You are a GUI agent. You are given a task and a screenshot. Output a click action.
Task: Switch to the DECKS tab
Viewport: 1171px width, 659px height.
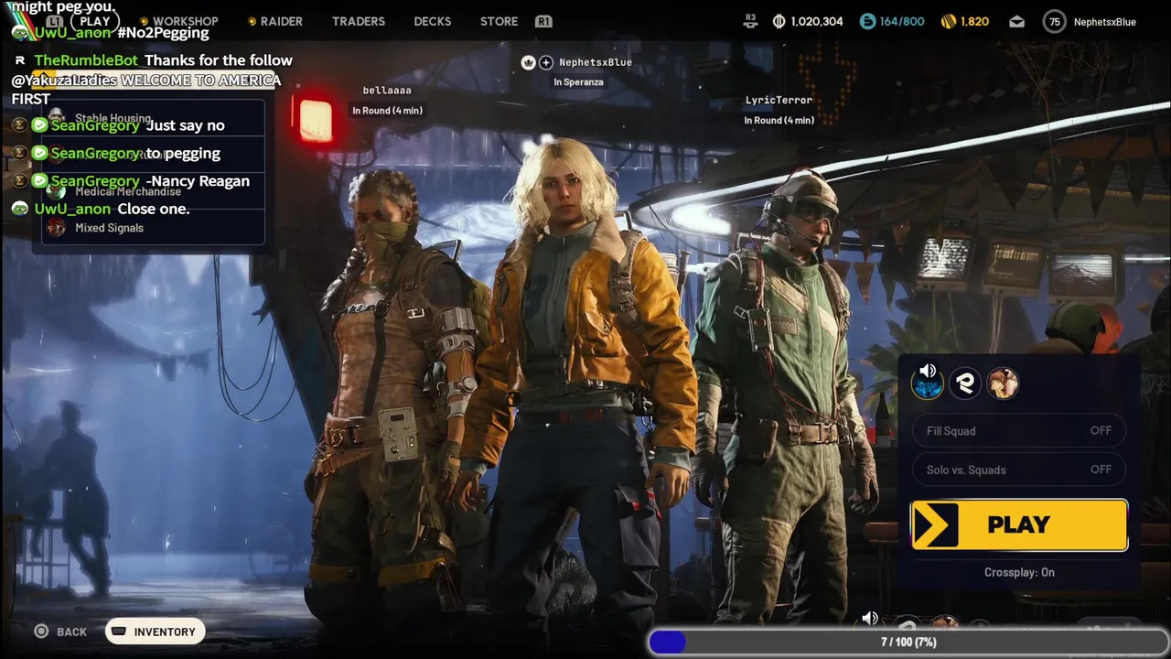pyautogui.click(x=432, y=21)
